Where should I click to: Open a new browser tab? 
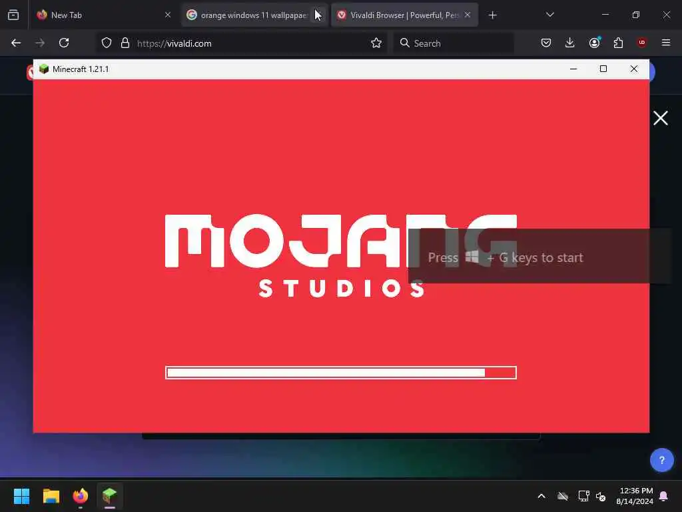click(x=492, y=15)
